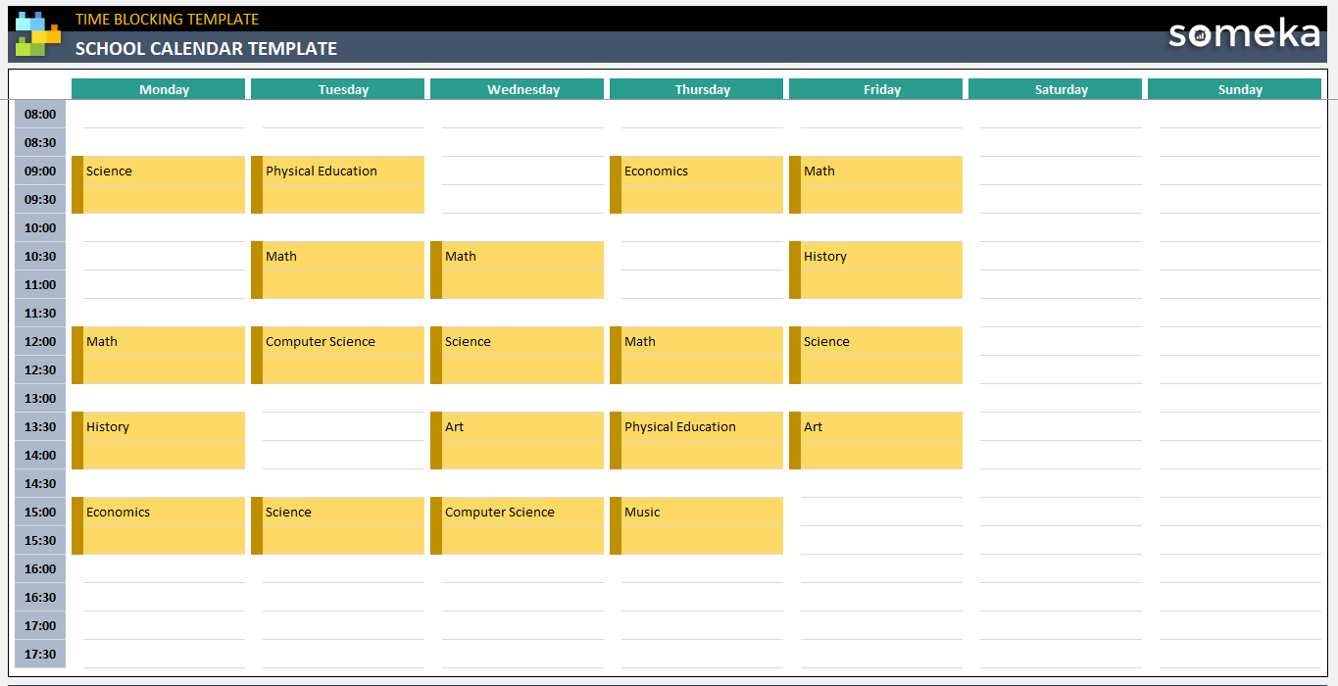Click Tuesday's Physical Education block

(x=337, y=184)
